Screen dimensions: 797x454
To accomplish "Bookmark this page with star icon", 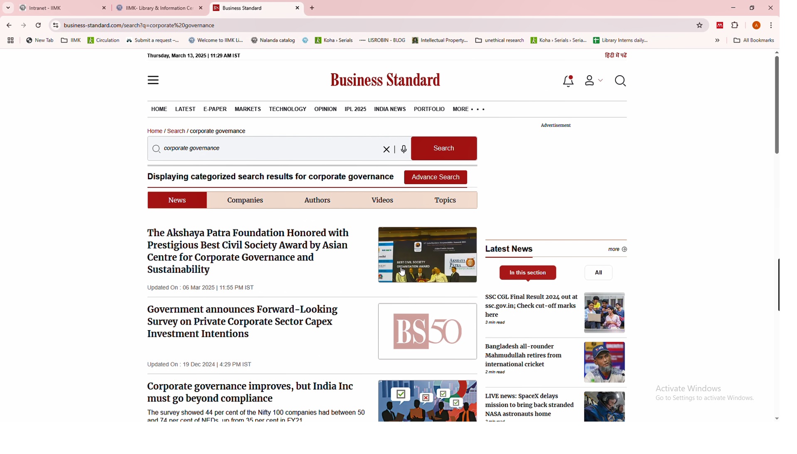I will click(x=700, y=25).
